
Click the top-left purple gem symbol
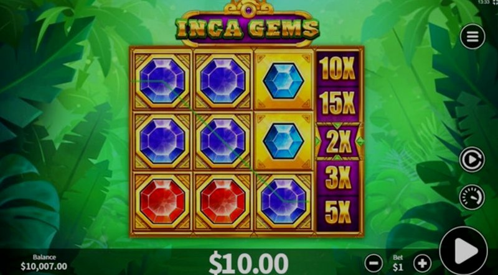(162, 81)
